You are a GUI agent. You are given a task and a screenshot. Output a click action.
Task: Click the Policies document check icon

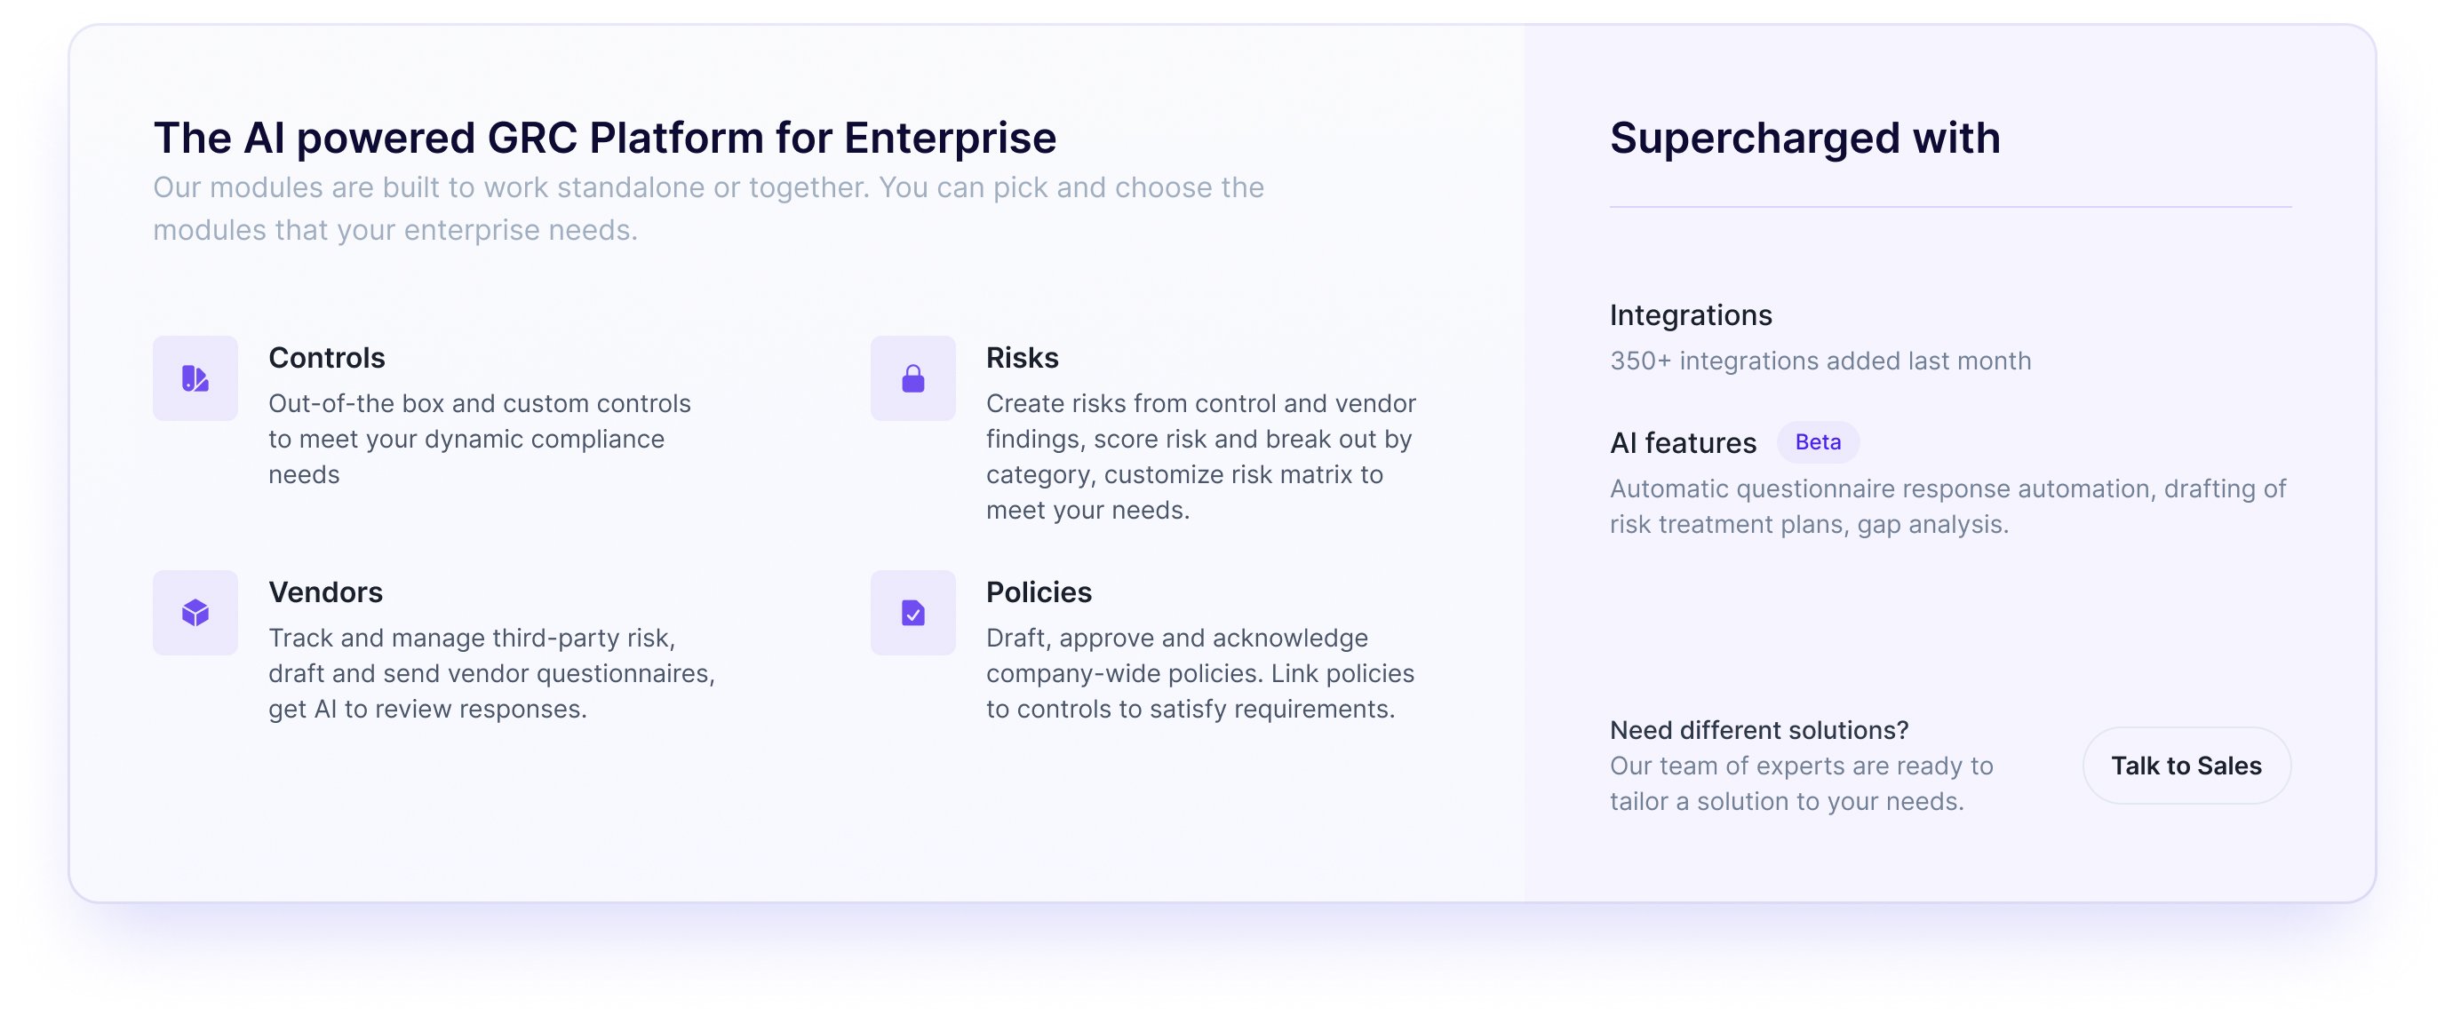(x=912, y=613)
